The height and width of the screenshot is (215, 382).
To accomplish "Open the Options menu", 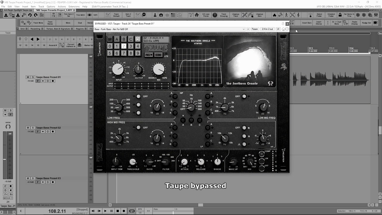I will (x=51, y=6).
